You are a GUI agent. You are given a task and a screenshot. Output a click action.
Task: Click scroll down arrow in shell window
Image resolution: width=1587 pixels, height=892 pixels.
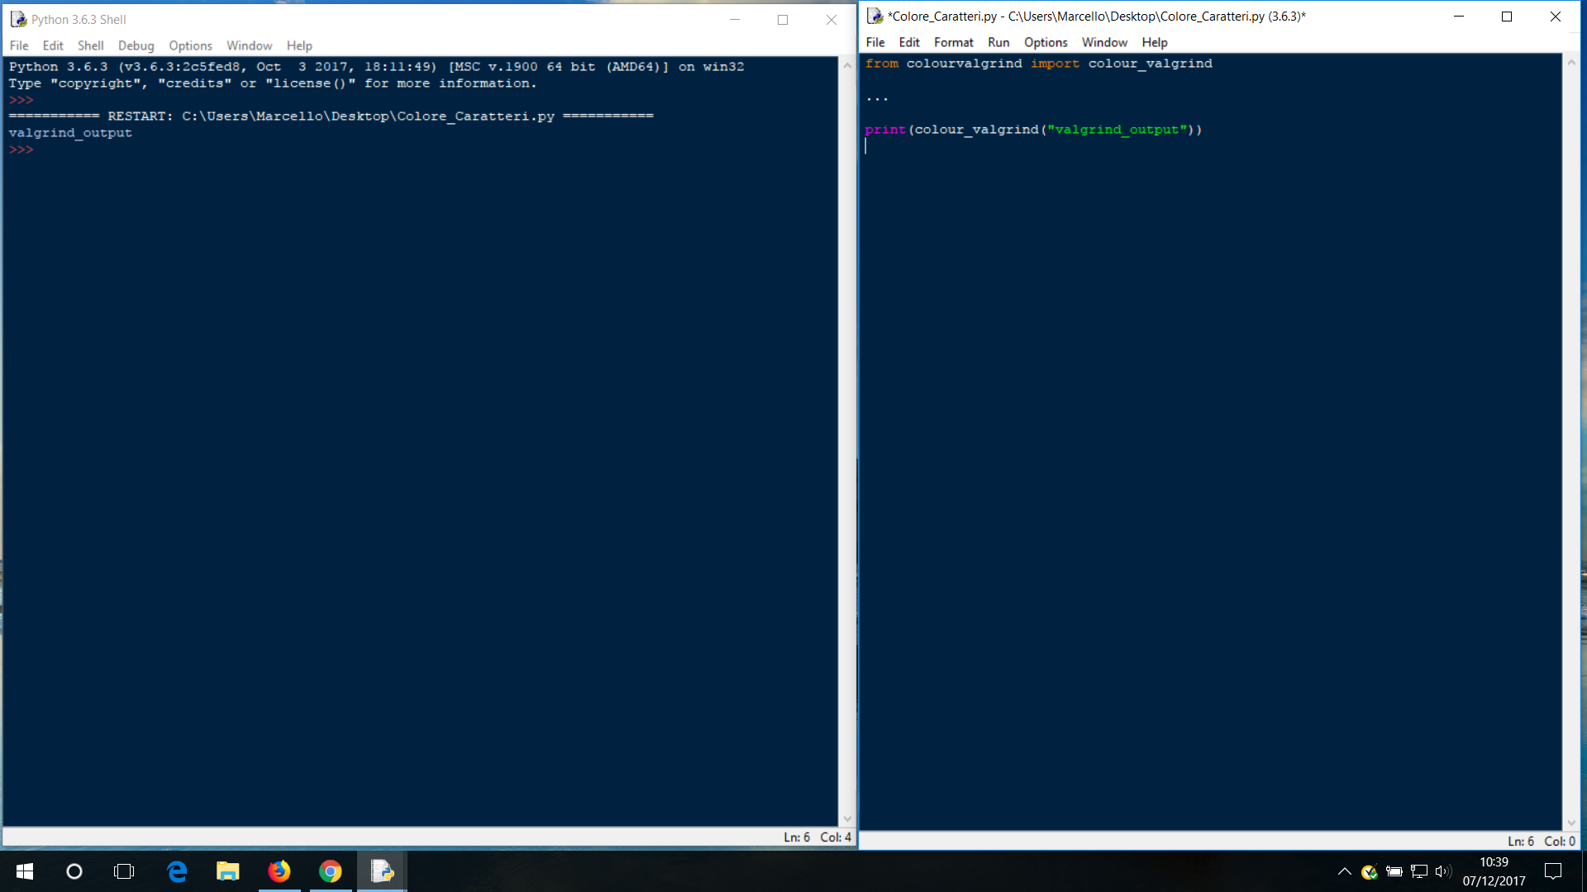pyautogui.click(x=847, y=818)
